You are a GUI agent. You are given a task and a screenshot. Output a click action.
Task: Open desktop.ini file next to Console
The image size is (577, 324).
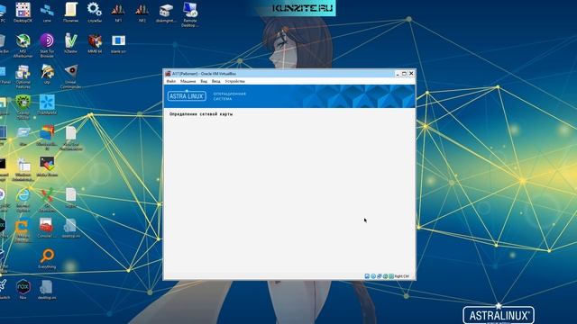point(70,228)
